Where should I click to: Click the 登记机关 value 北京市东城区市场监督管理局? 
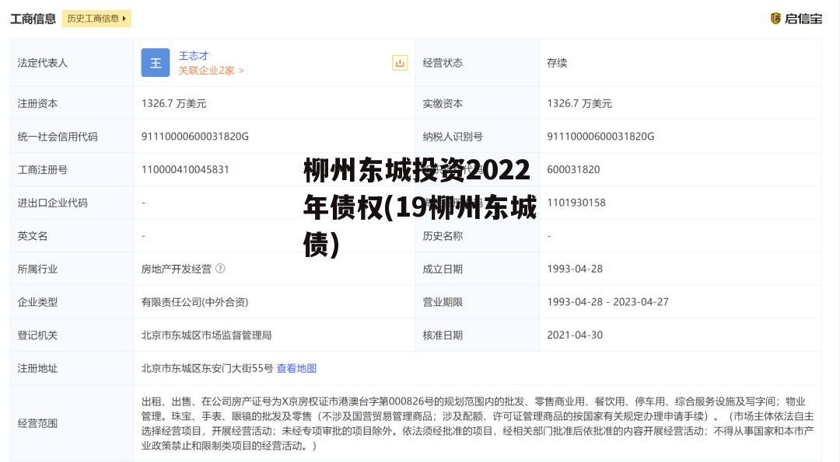pos(206,335)
